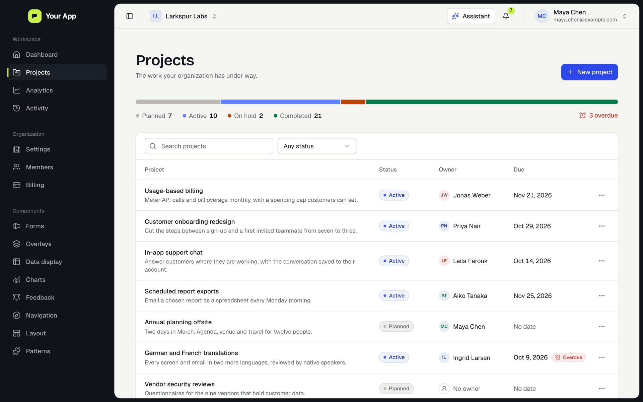
Task: Open row actions for In-app support chat
Action: pos(602,261)
